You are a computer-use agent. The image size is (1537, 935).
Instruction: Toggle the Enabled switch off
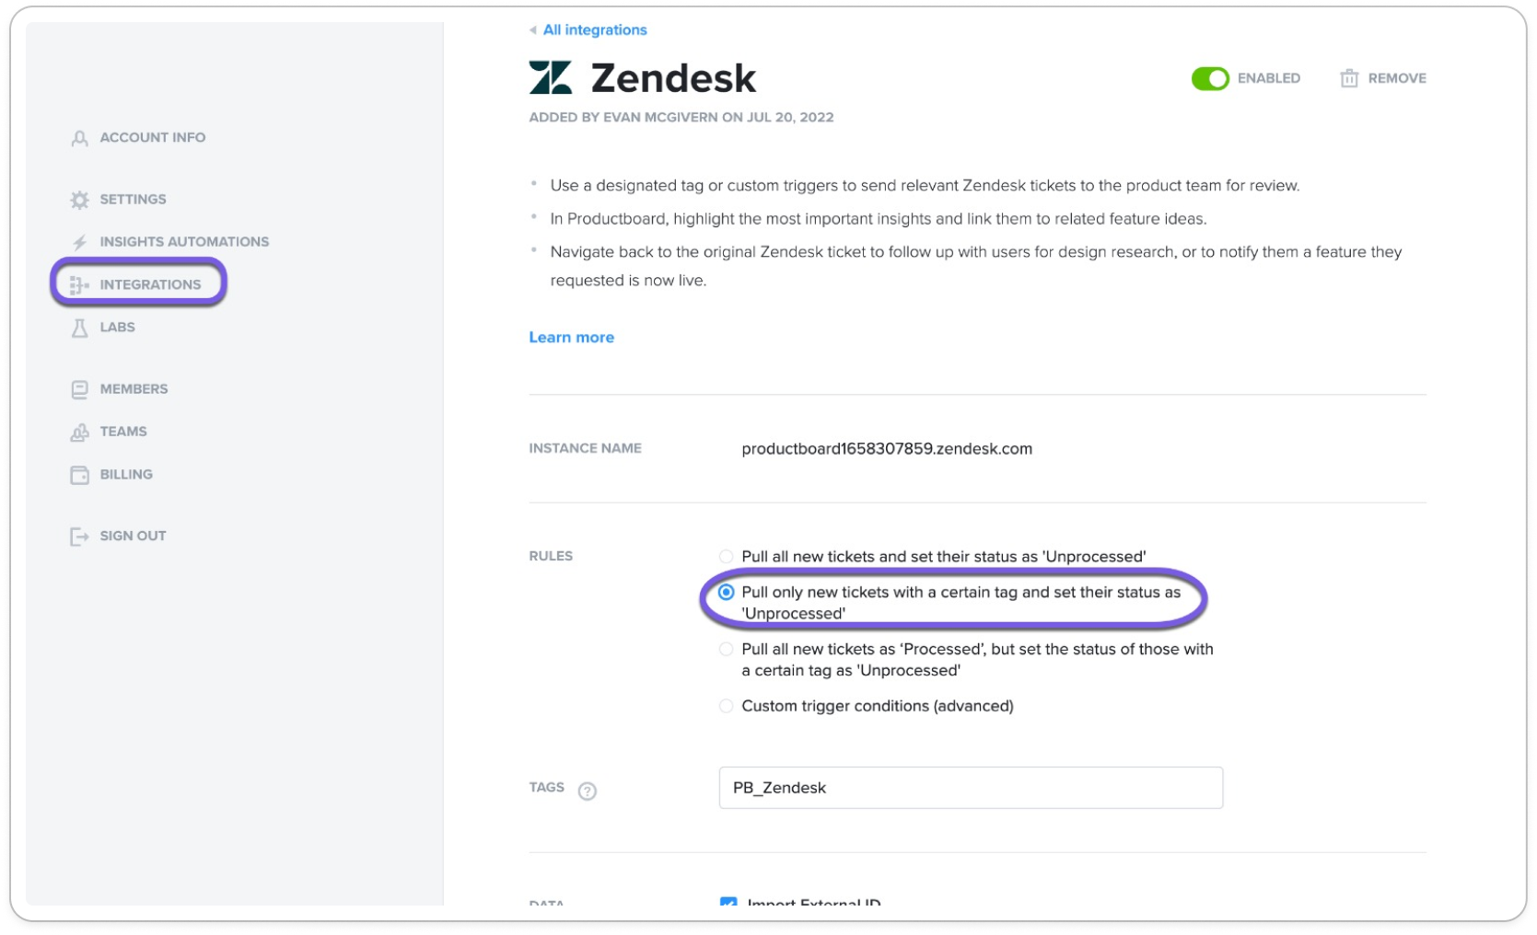pyautogui.click(x=1210, y=78)
